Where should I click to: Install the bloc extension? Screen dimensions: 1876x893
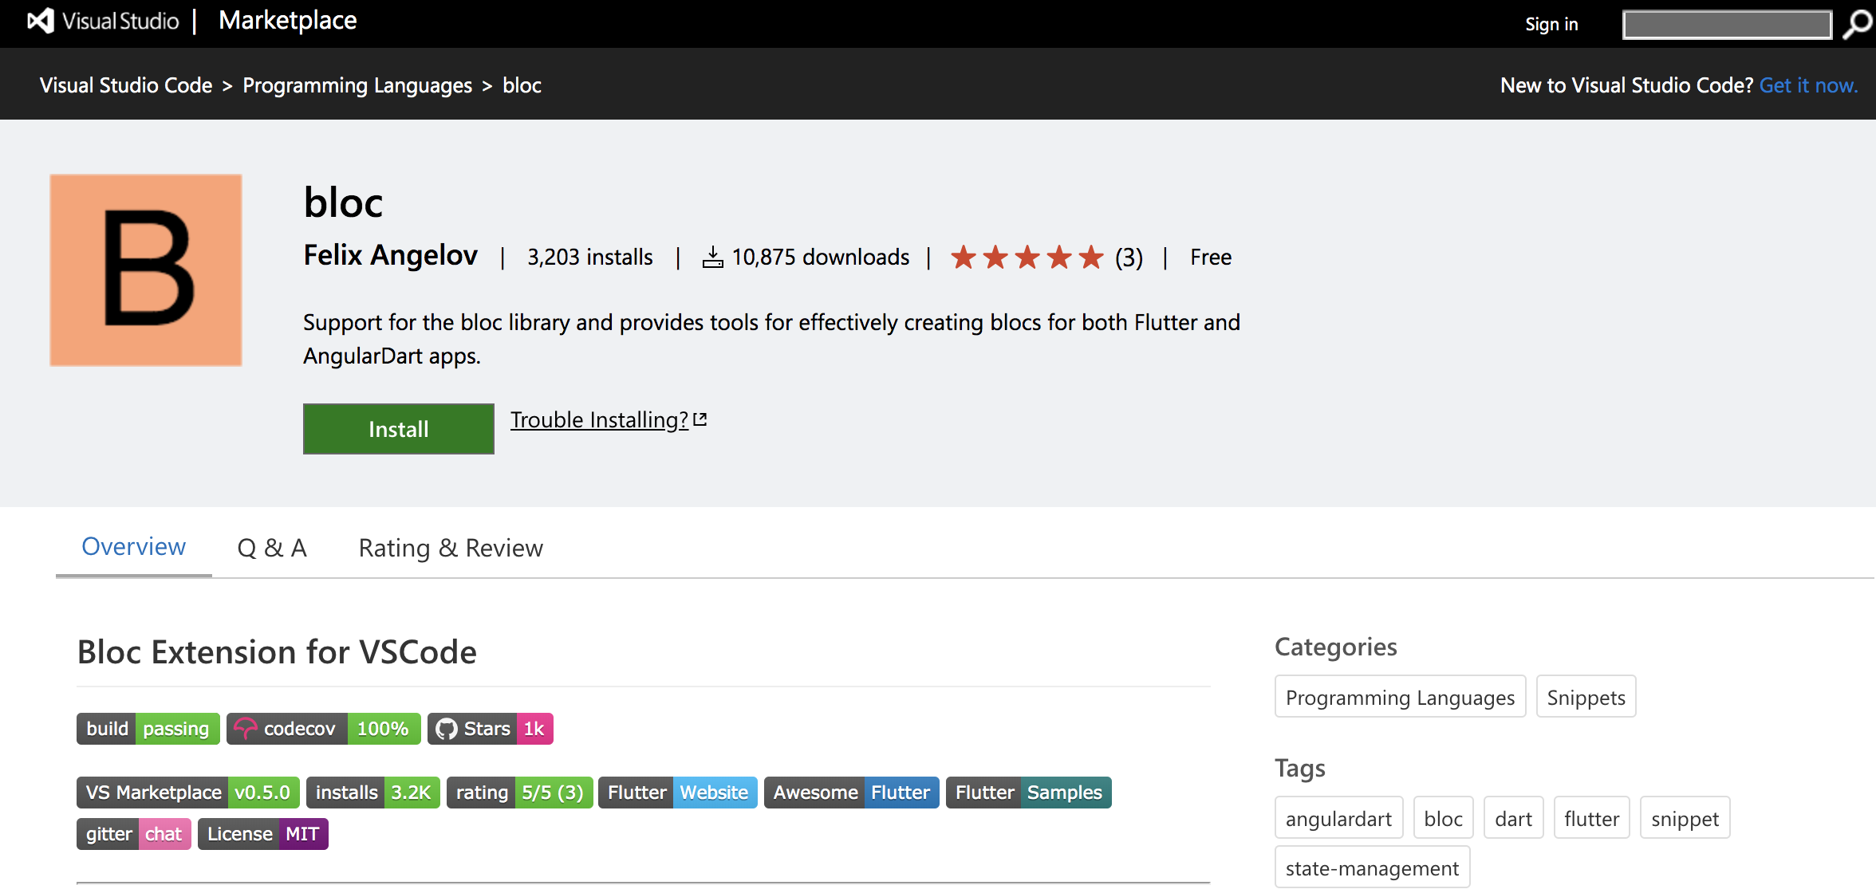pos(399,429)
